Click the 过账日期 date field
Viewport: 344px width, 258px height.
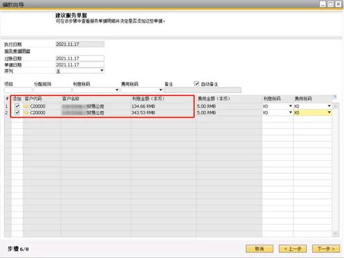80,58
